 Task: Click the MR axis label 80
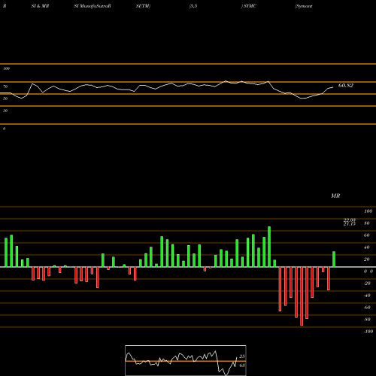[x=367, y=223]
